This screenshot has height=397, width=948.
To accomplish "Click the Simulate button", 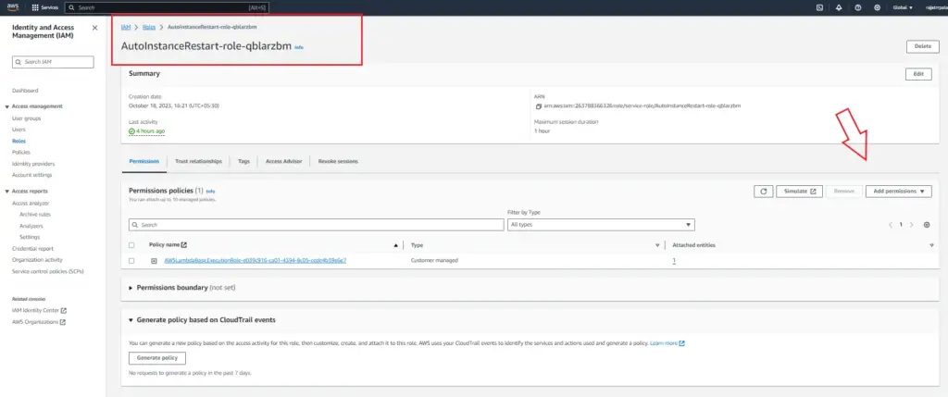I will click(x=799, y=191).
